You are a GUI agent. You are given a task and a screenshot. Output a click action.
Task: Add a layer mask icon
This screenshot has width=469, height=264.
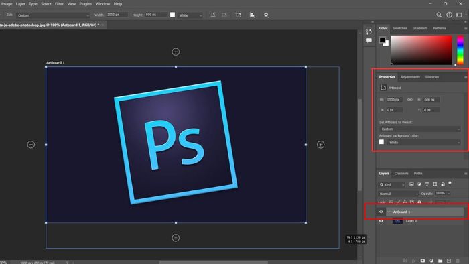[422, 261]
